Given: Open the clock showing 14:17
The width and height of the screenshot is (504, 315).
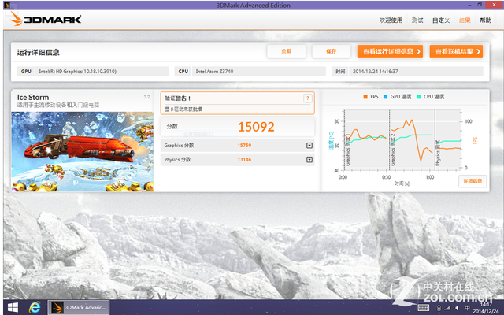Looking at the screenshot, I should click(486, 308).
